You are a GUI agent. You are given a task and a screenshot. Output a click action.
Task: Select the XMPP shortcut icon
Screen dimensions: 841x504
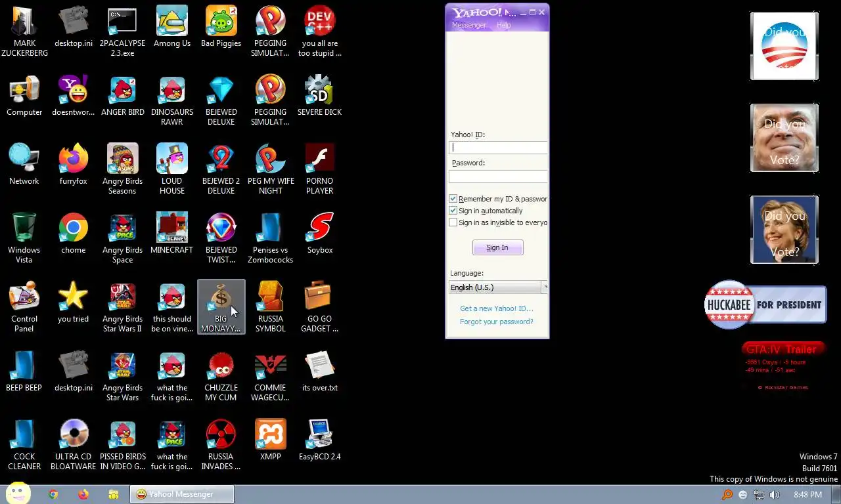(x=270, y=441)
